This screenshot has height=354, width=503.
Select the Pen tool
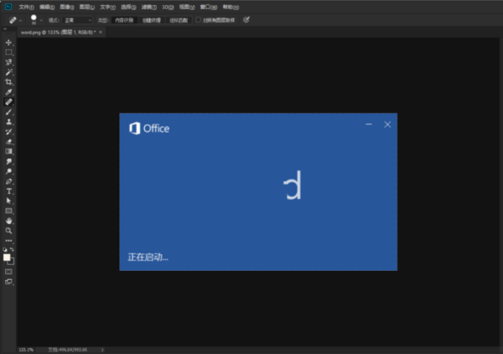point(8,181)
